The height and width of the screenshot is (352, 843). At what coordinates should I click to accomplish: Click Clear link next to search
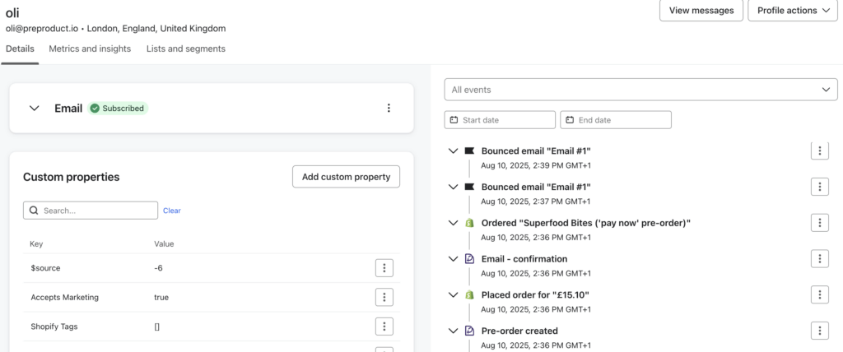171,211
